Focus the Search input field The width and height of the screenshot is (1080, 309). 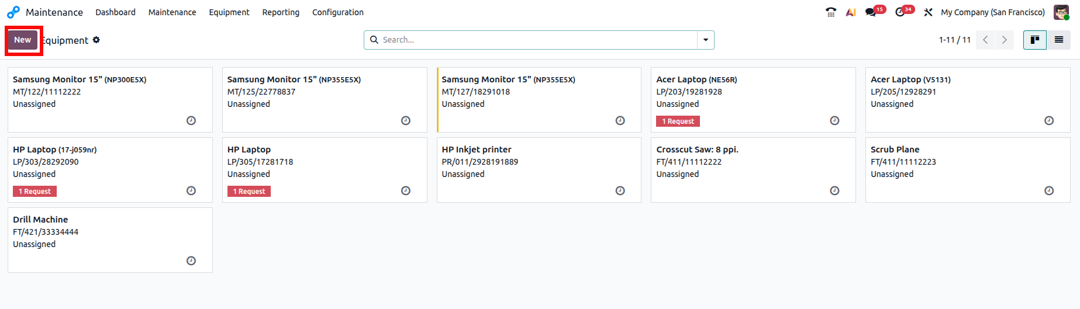[x=538, y=40]
